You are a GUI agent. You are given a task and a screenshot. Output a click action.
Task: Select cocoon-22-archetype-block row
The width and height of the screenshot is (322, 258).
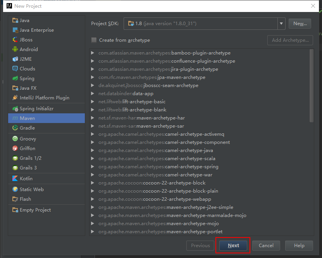[x=201, y=183]
